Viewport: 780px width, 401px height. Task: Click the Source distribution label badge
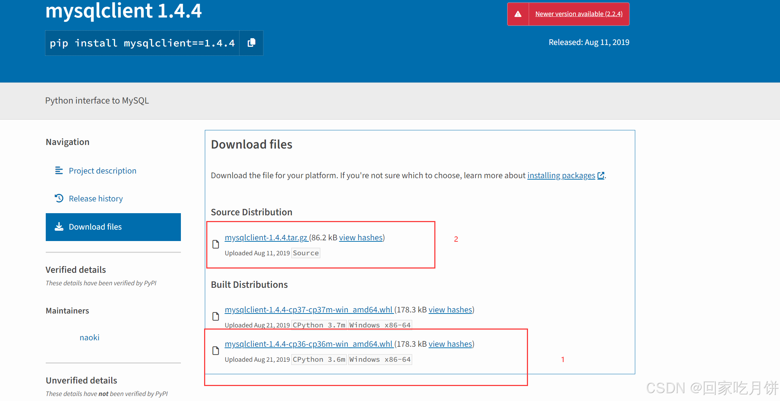(306, 253)
